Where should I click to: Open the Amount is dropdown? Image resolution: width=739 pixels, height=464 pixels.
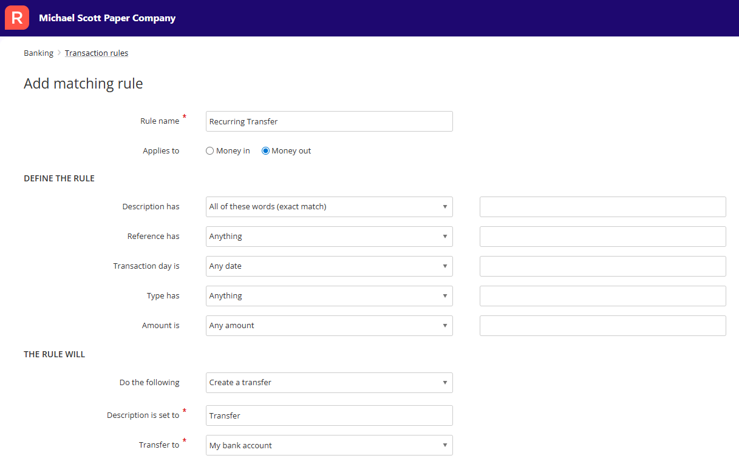(x=329, y=326)
